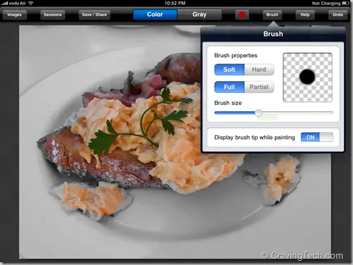Select the Hard brush option
Image resolution: width=353 pixels, height=265 pixels.
[259, 69]
